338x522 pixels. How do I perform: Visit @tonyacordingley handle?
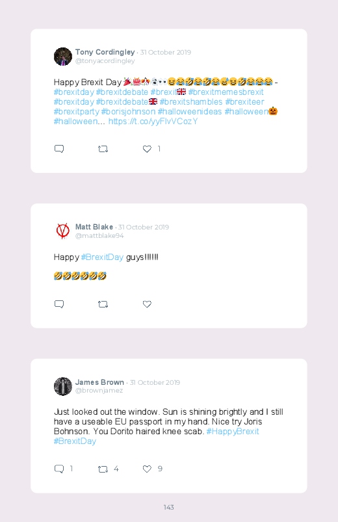coord(105,61)
